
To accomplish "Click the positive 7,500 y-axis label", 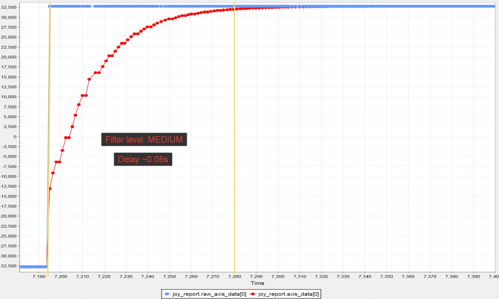I will coord(10,107).
